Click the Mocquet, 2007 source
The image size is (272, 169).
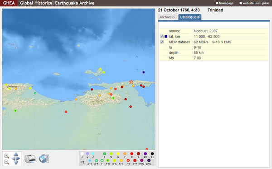click(x=205, y=31)
